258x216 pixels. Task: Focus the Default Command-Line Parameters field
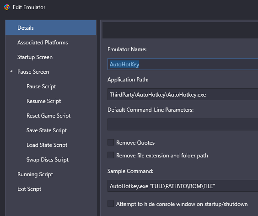coord(183,124)
